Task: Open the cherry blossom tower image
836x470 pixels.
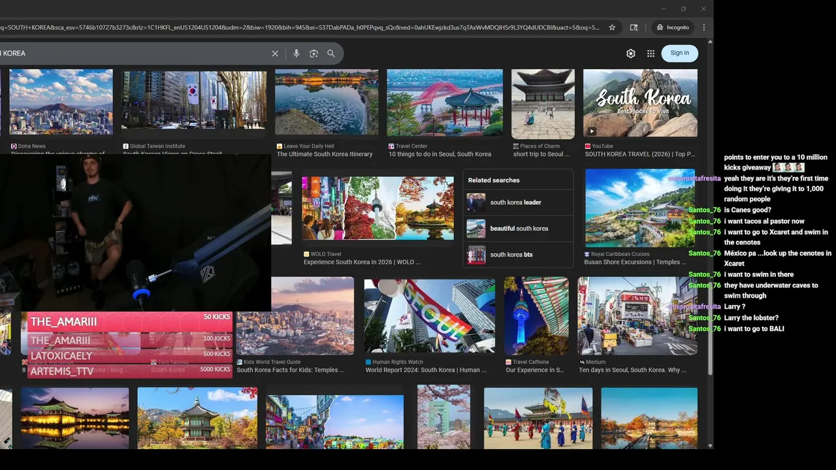Action: pyautogui.click(x=443, y=416)
